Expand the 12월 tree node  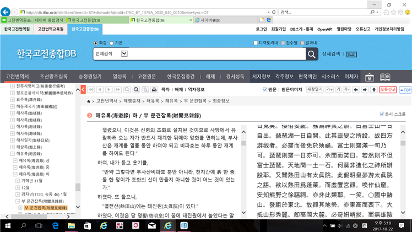point(18,187)
